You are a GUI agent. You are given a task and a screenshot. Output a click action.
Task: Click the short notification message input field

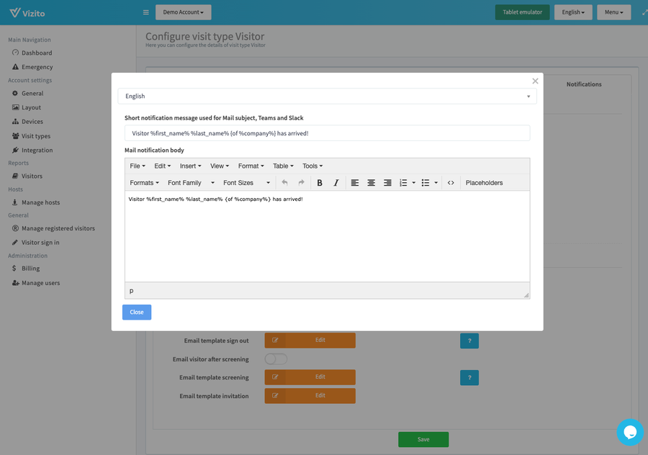tap(326, 133)
